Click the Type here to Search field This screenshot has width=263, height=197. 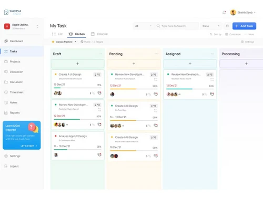[x=177, y=26]
